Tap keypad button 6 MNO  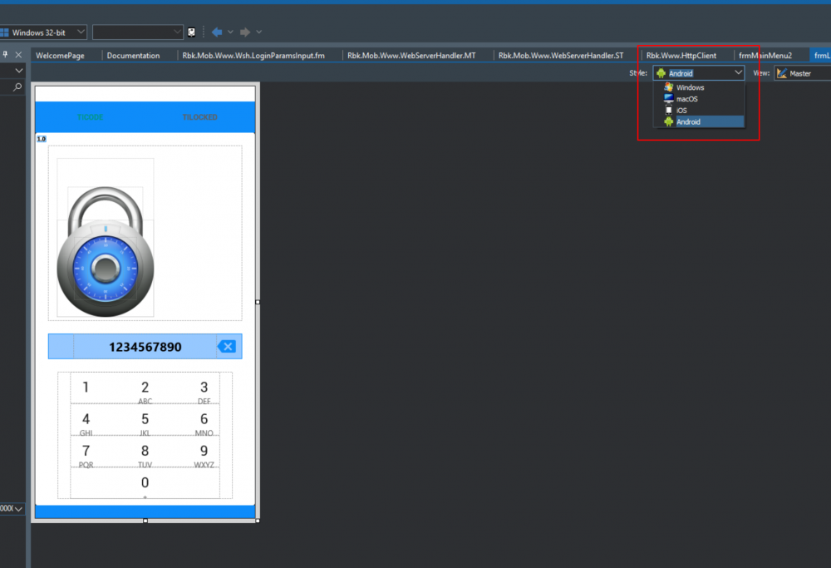pyautogui.click(x=204, y=423)
